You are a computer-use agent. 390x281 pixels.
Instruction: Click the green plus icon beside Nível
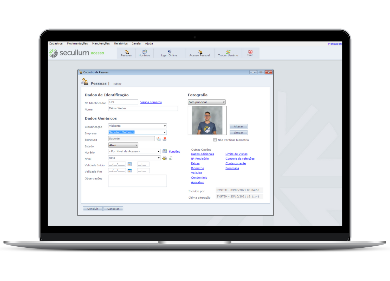point(171,158)
